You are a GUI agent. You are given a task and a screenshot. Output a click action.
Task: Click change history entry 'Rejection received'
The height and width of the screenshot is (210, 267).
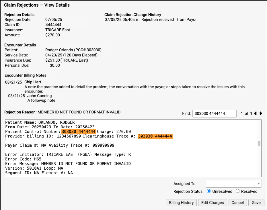[157, 19]
